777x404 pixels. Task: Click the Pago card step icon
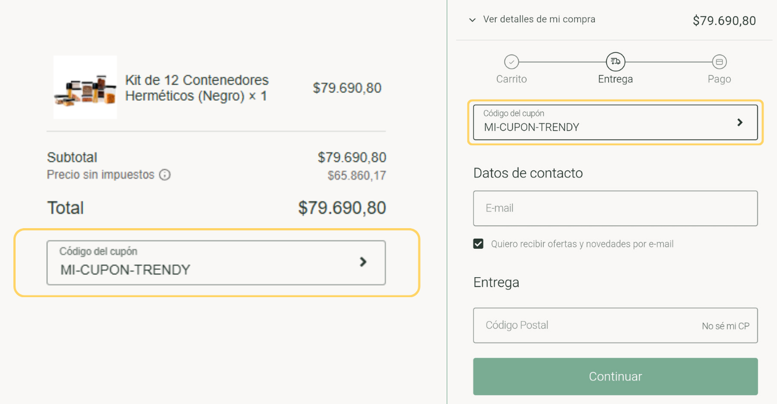[719, 62]
